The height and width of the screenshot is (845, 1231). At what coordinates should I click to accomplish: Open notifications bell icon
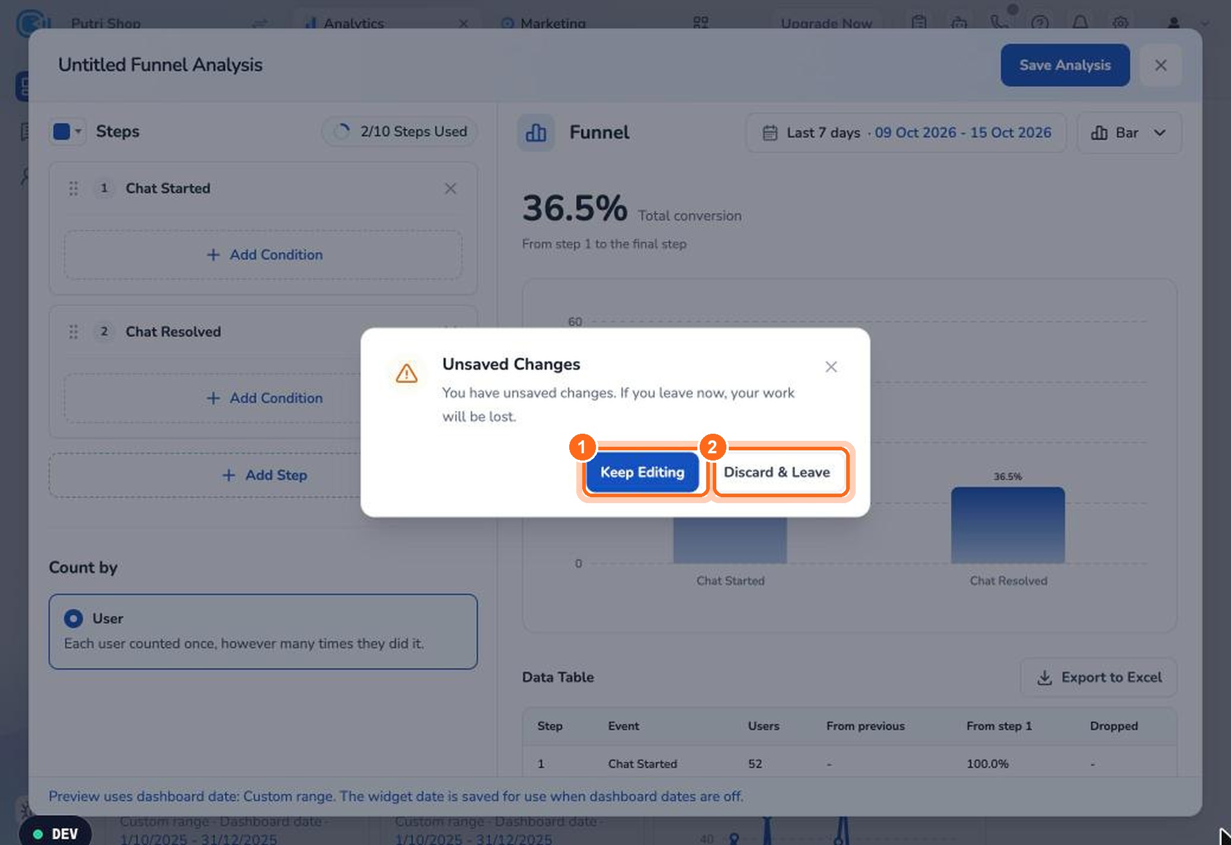click(x=1080, y=24)
